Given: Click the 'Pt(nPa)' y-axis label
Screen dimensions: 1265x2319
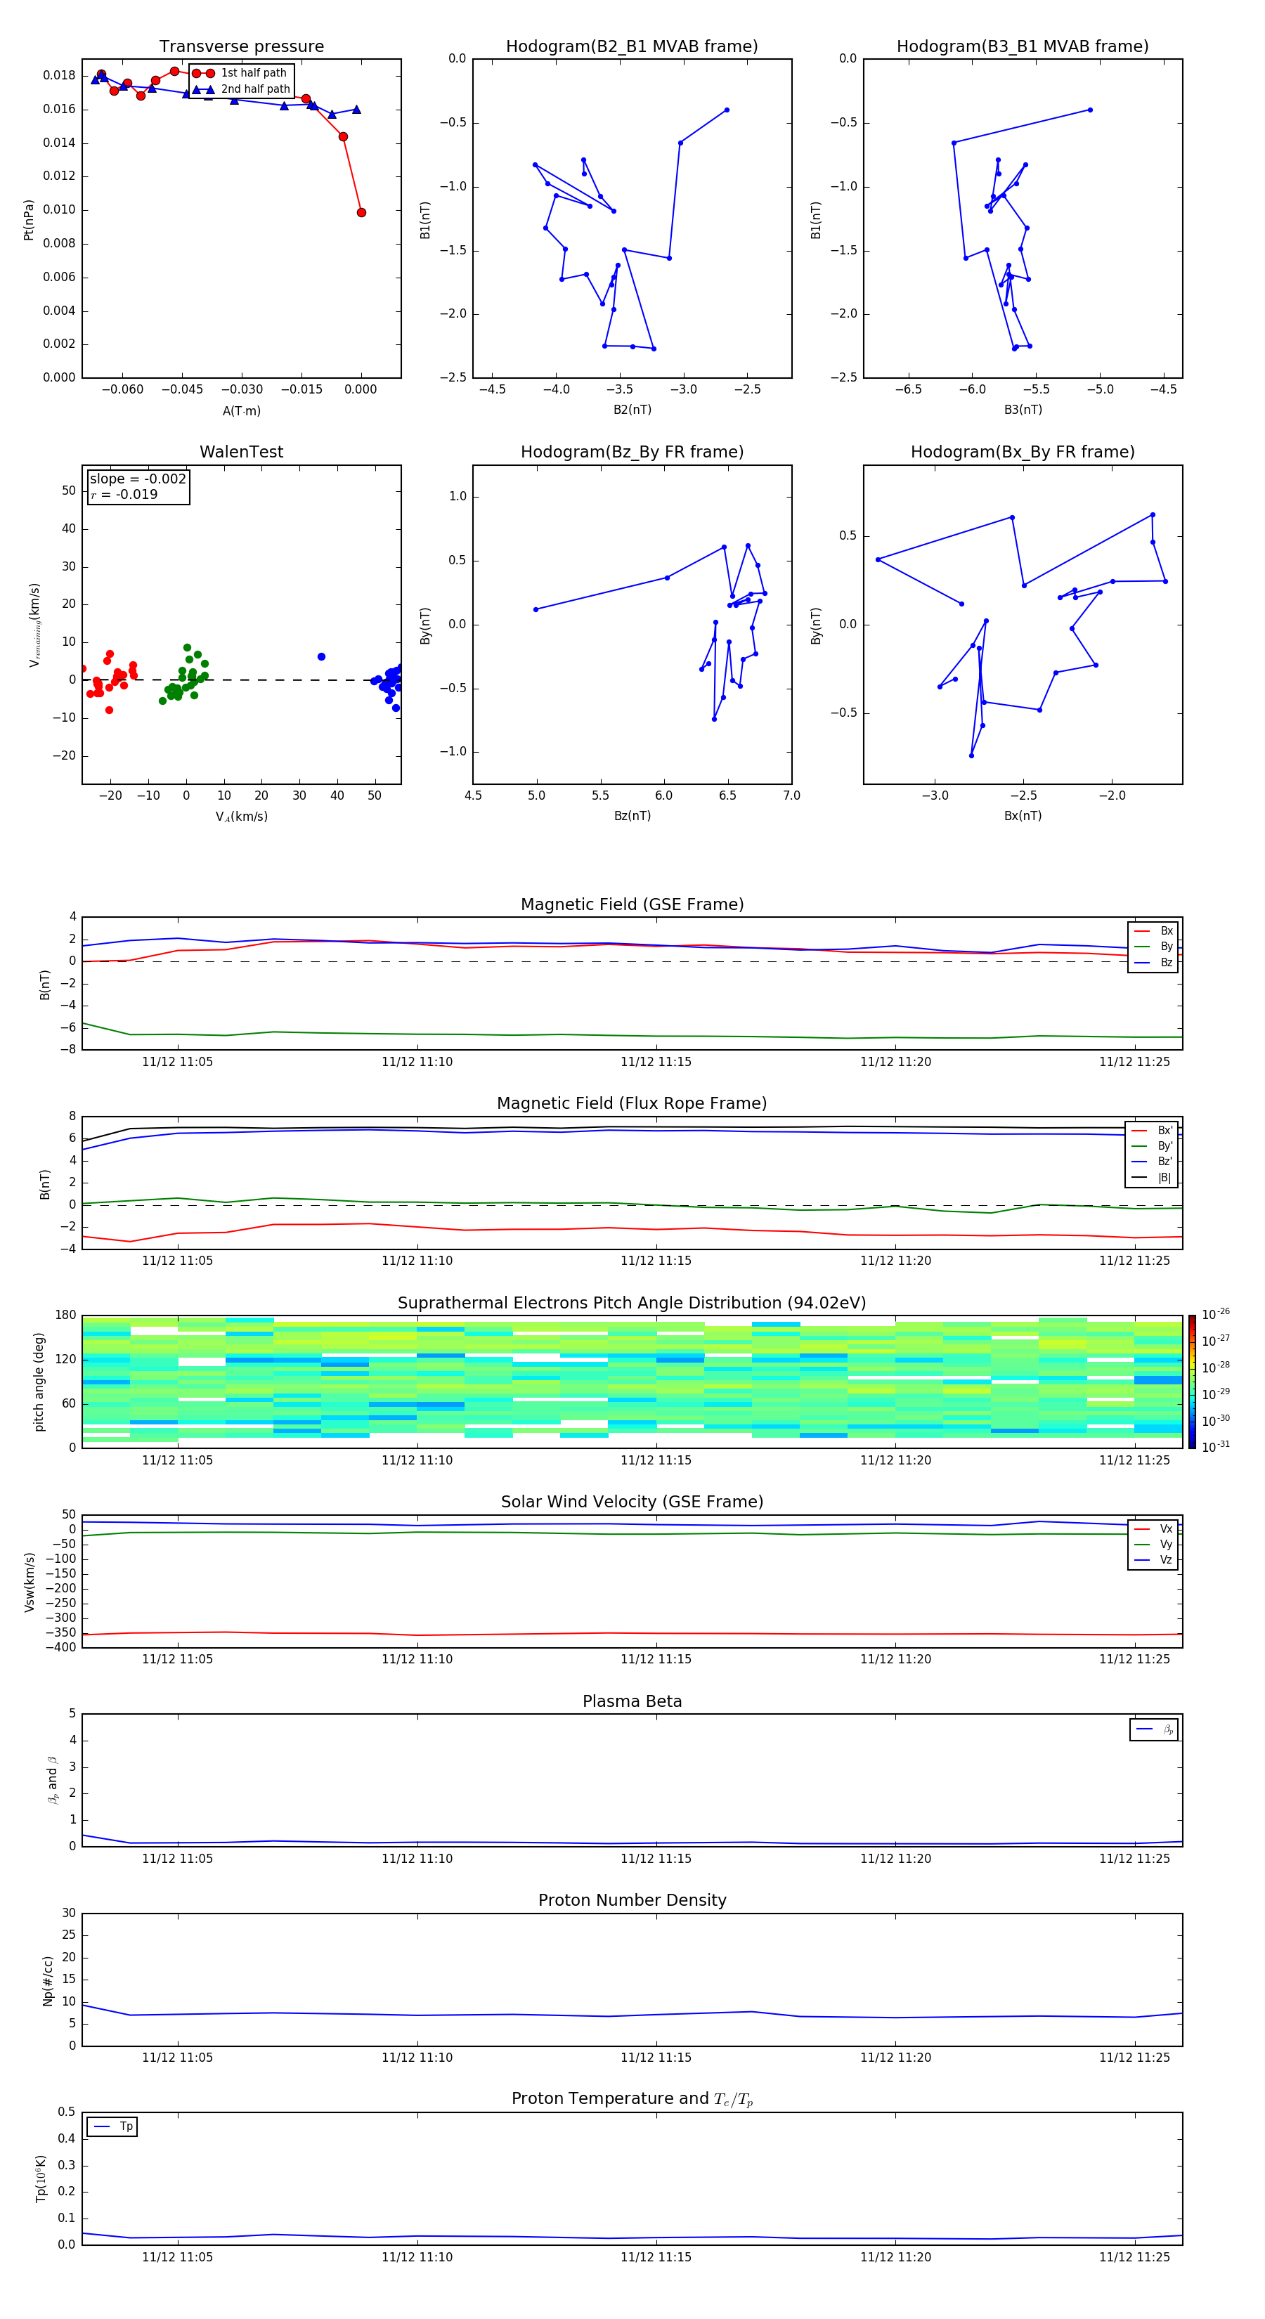Looking at the screenshot, I should coord(29,220).
